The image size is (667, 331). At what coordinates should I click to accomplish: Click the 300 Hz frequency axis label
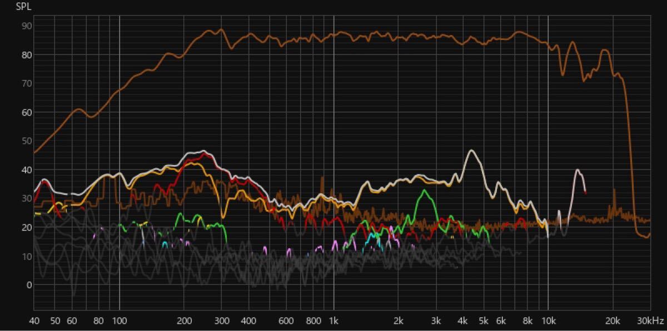pos(222,320)
